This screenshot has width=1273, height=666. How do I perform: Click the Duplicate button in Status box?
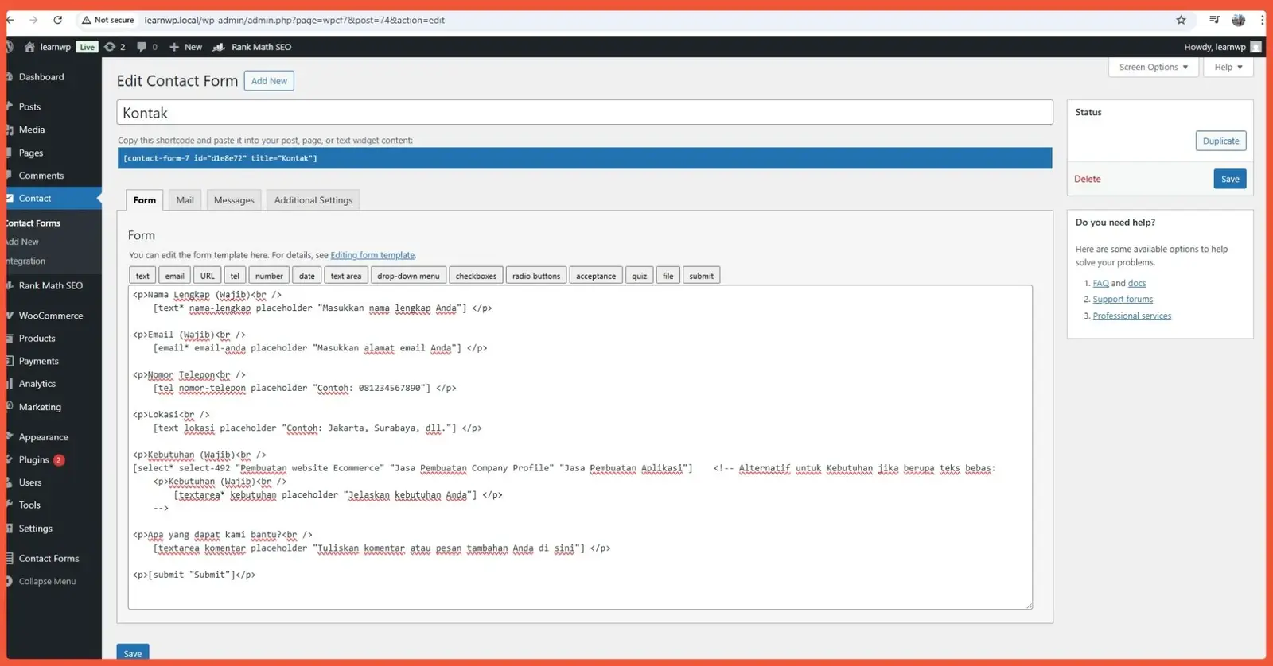coord(1220,141)
